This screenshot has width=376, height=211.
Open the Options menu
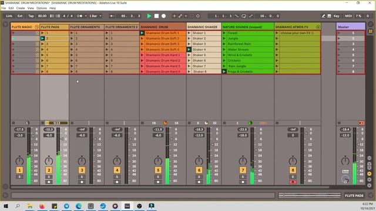(42, 8)
